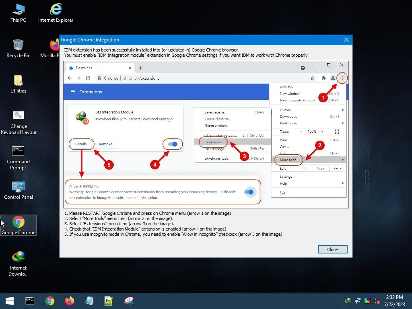Click the colorful display tray icon
Image resolution: width=412 pixels, height=309 pixels.
pos(367,301)
